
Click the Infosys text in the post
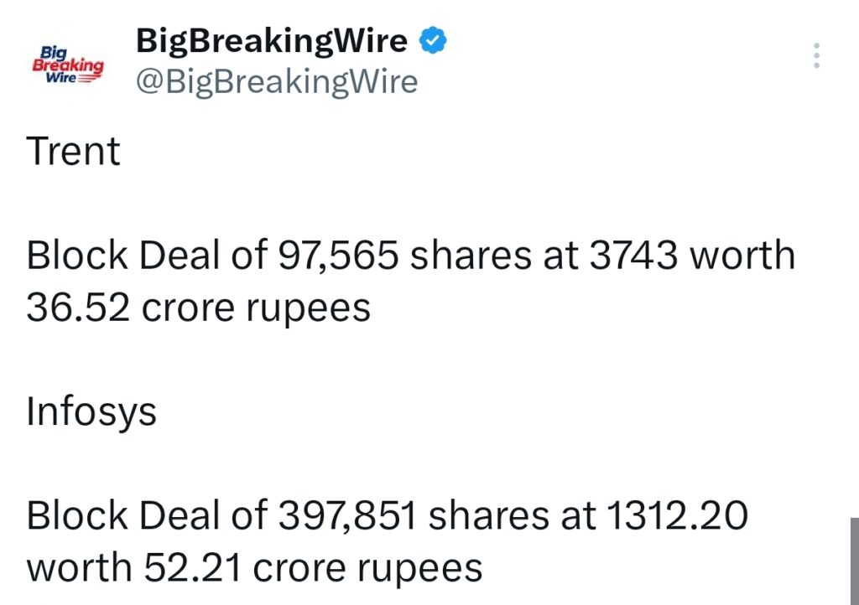click(x=89, y=411)
